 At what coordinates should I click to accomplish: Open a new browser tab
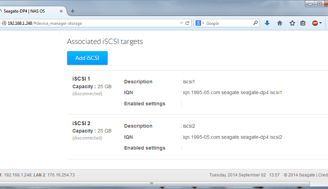pos(73,11)
